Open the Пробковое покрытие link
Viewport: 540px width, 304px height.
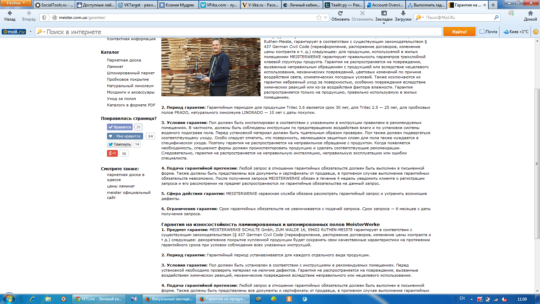[x=128, y=79]
